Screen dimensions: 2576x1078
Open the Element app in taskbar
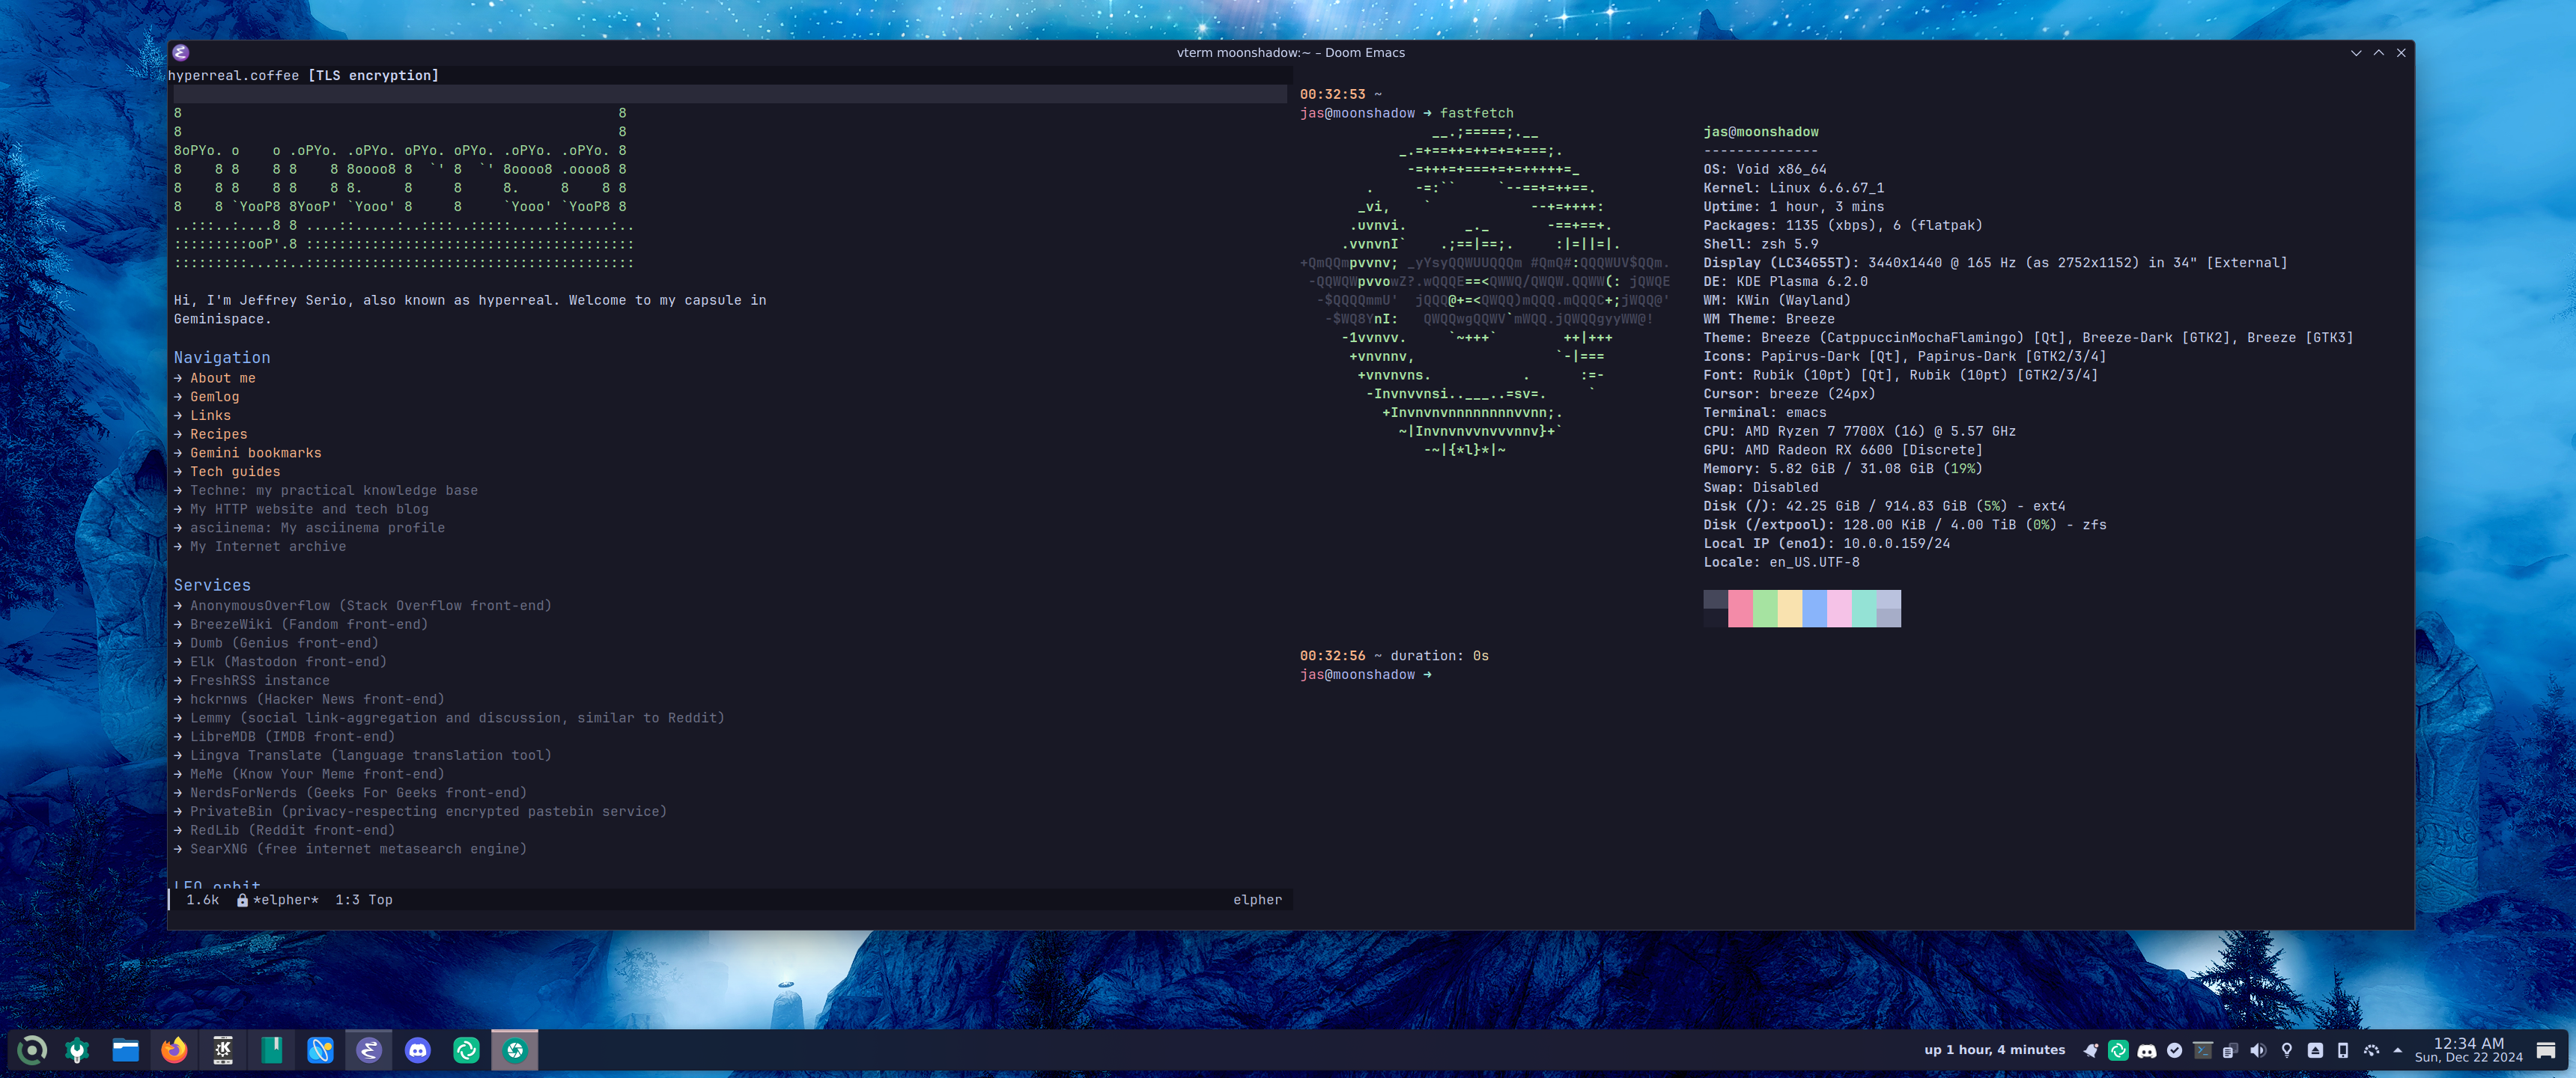(x=466, y=1050)
